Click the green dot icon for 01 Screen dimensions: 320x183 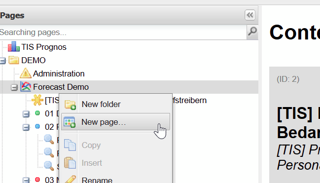(x=37, y=113)
